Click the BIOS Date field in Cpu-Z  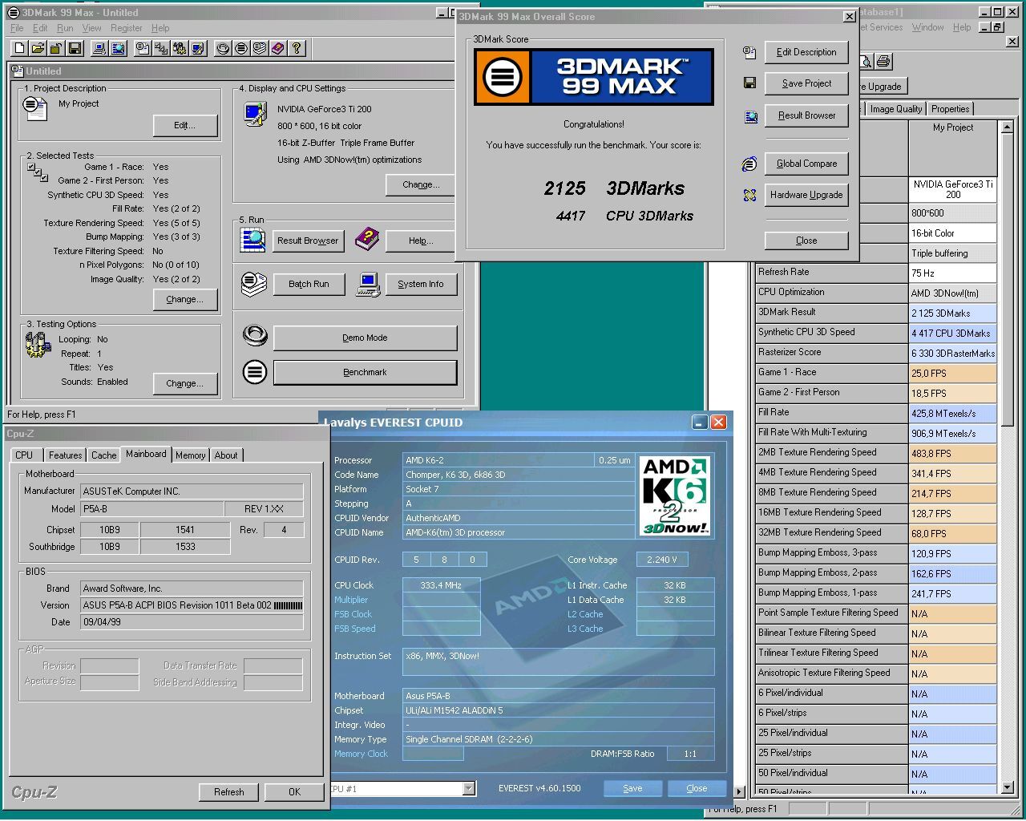[192, 622]
